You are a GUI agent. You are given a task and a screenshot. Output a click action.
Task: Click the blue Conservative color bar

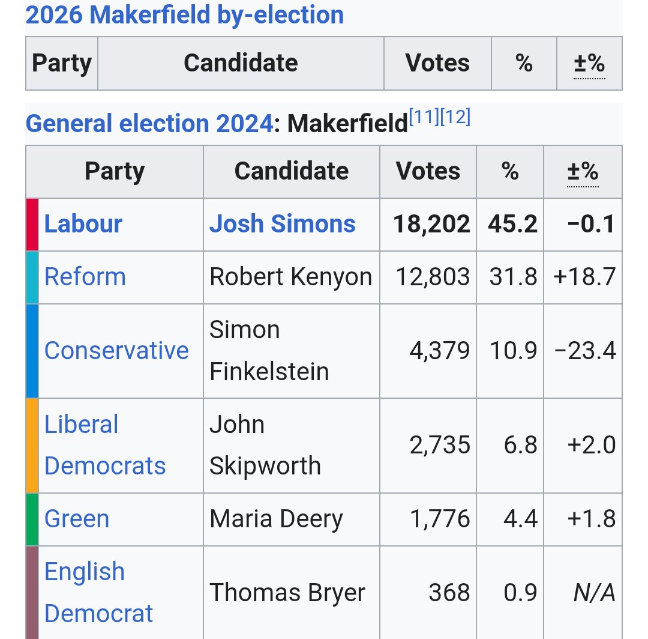pyautogui.click(x=32, y=351)
